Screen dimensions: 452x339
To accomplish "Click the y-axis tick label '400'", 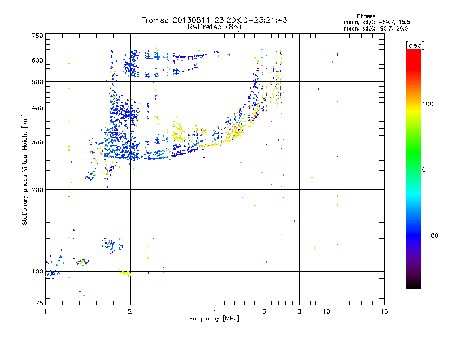I will pyautogui.click(x=37, y=108).
